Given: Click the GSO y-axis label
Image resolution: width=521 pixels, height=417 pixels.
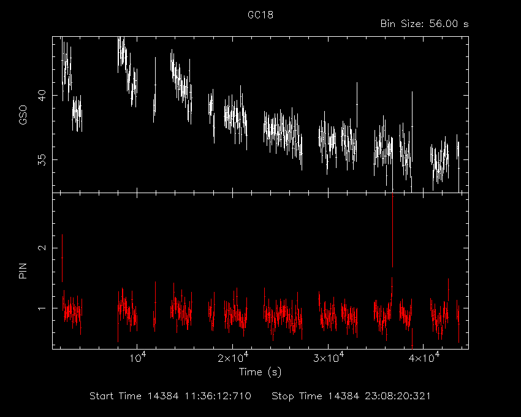Looking at the screenshot, I should (x=23, y=115).
